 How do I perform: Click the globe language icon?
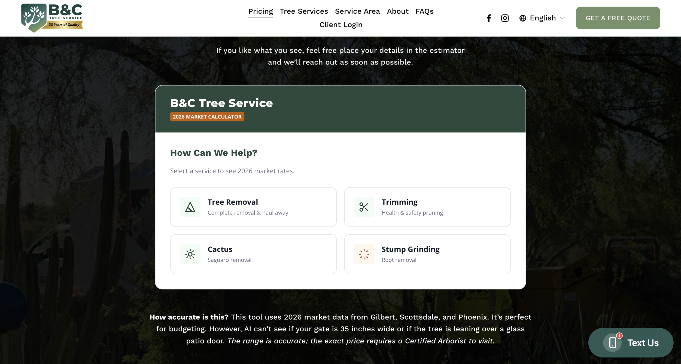[522, 18]
